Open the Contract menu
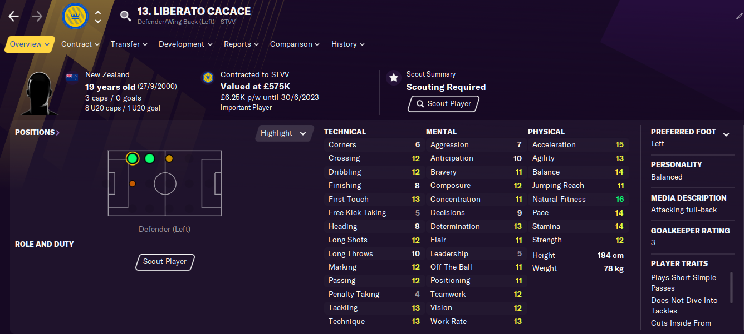Viewport: 744px width, 334px height. tap(80, 44)
